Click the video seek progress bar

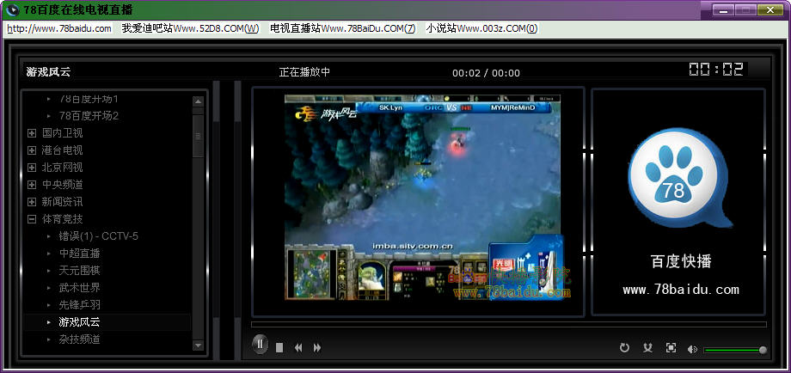508,325
